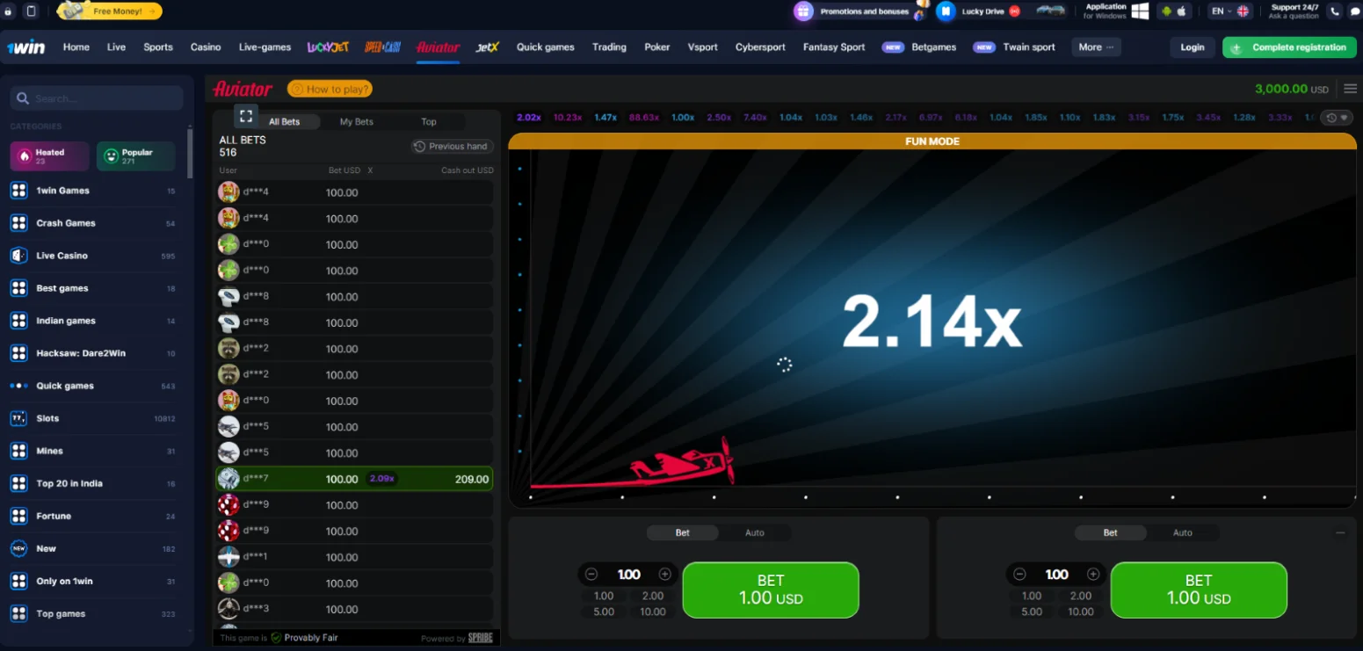The width and height of the screenshot is (1363, 651).
Task: Open the Sports section
Action: tap(158, 47)
